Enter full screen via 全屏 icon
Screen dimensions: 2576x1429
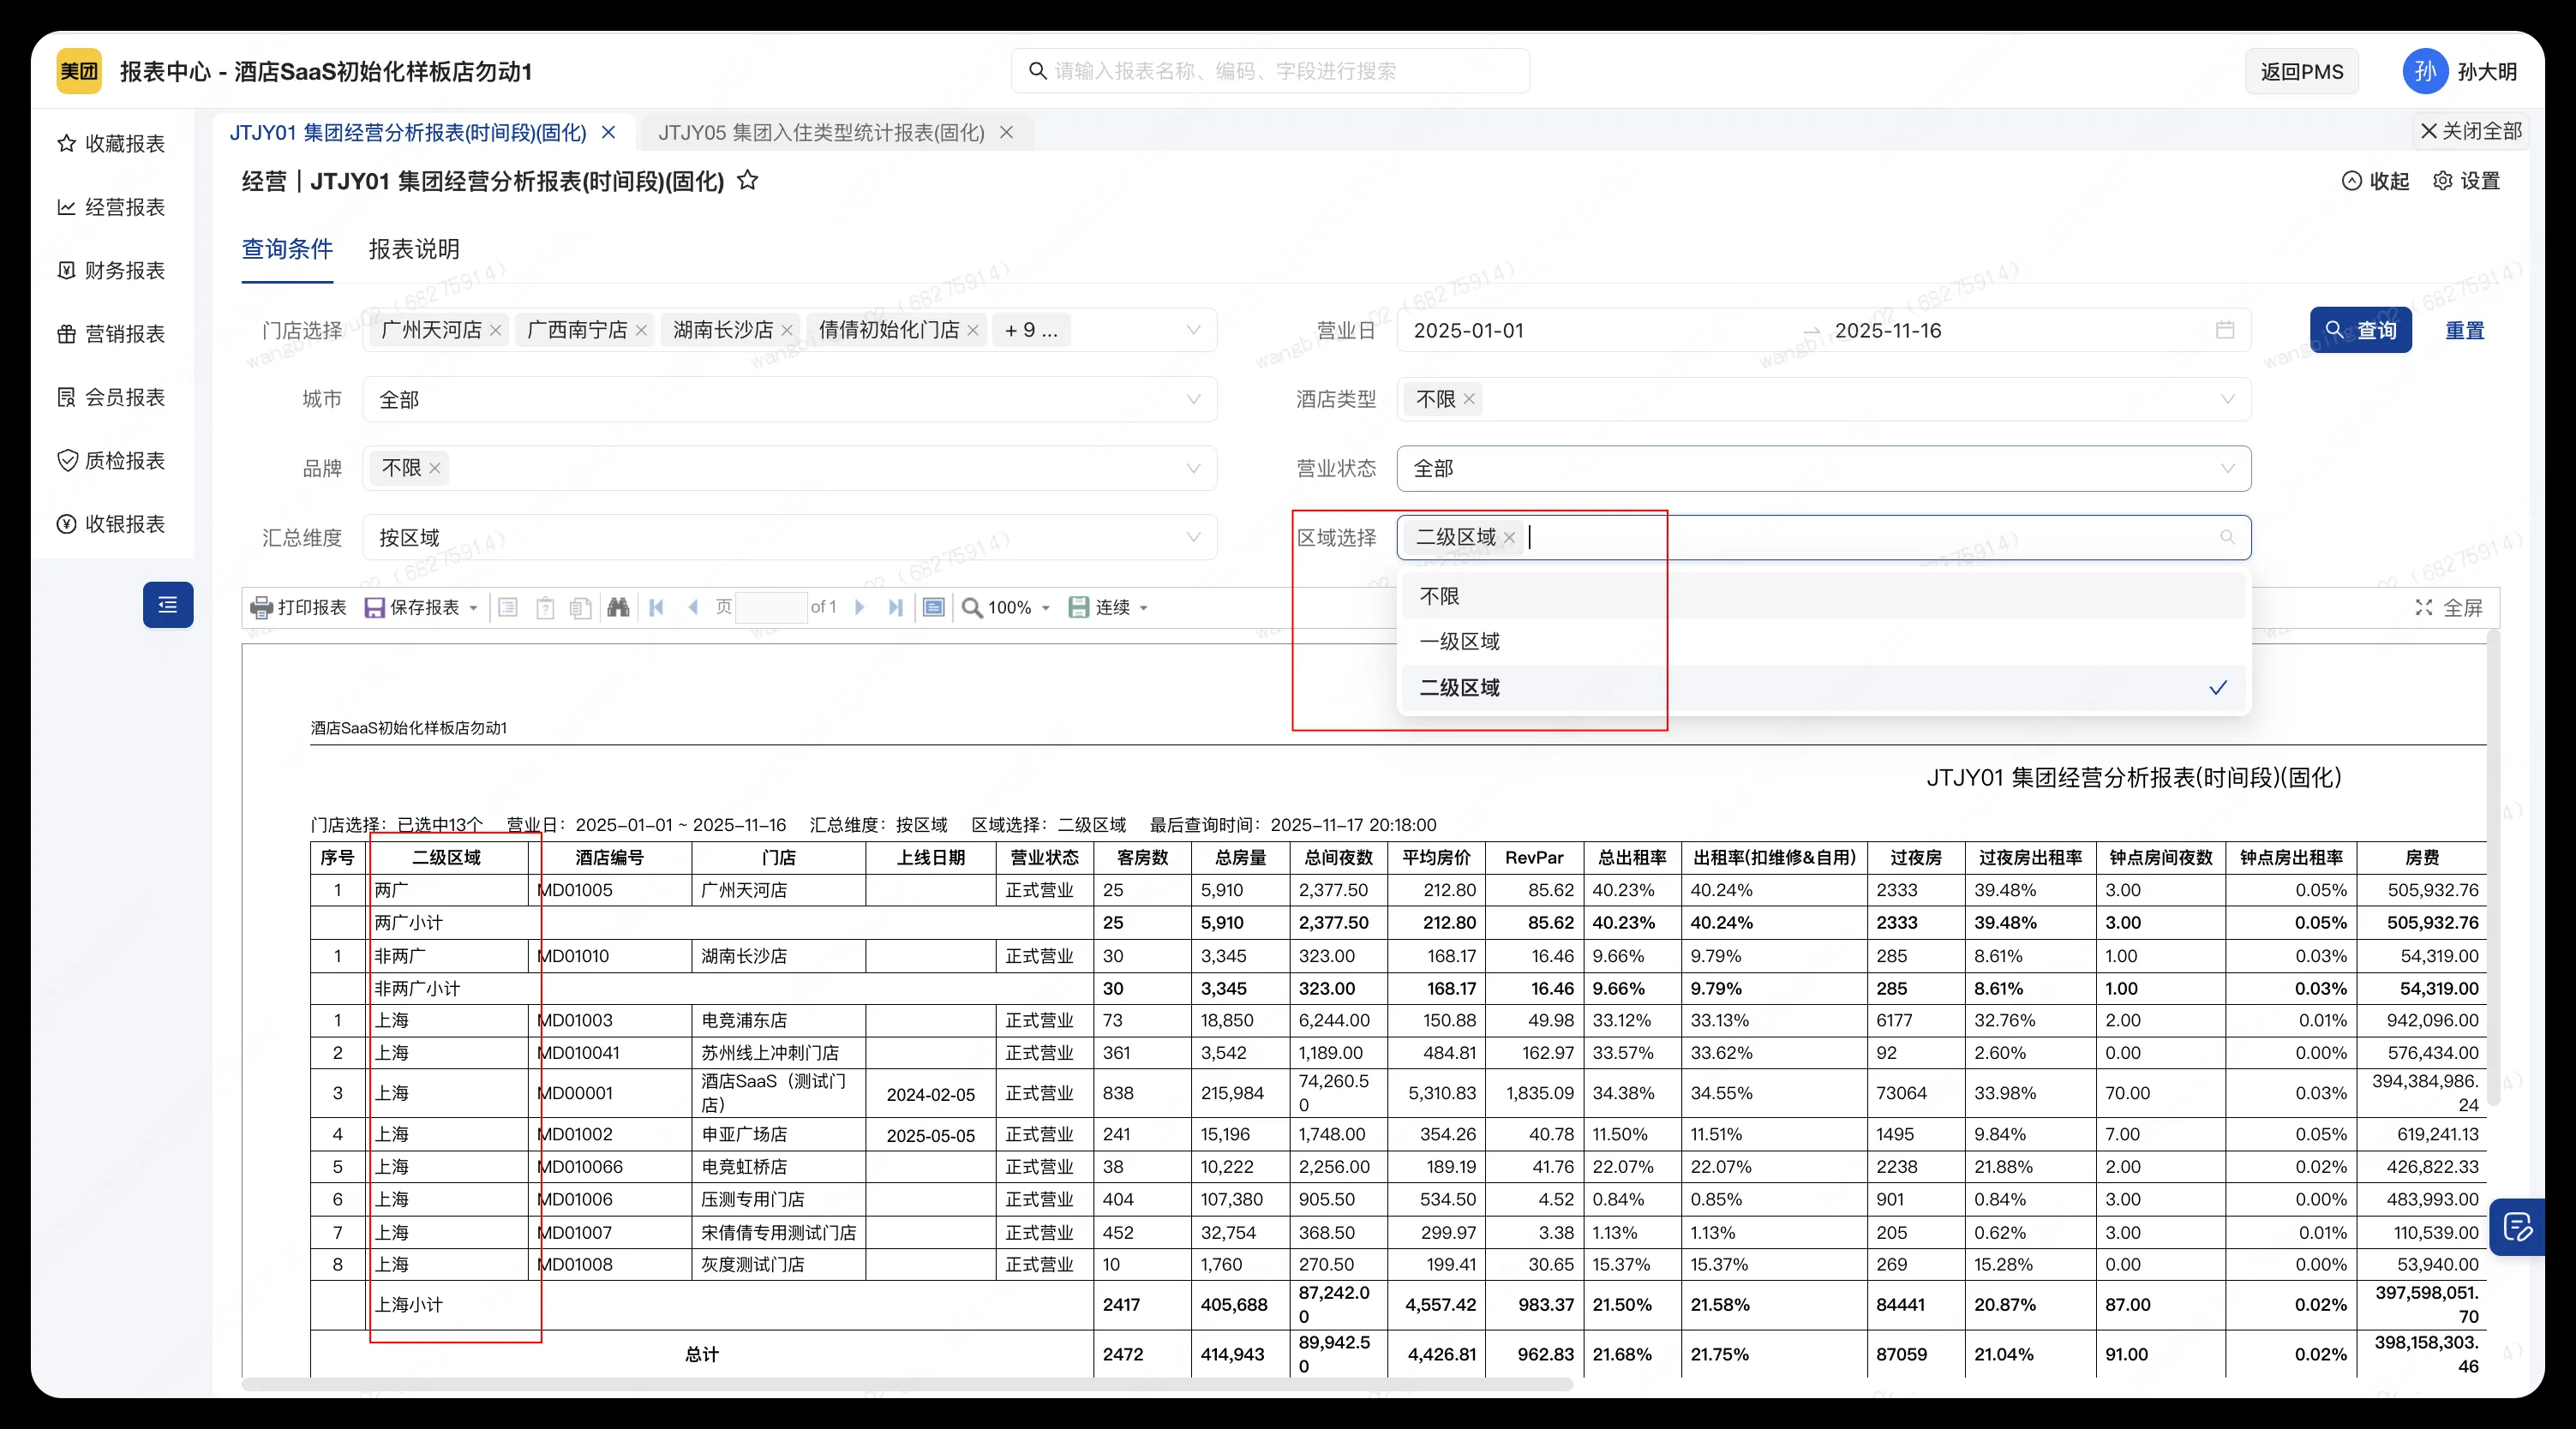[2424, 608]
